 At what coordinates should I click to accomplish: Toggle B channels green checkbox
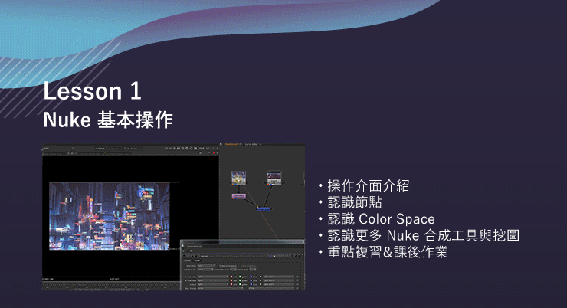point(240,280)
